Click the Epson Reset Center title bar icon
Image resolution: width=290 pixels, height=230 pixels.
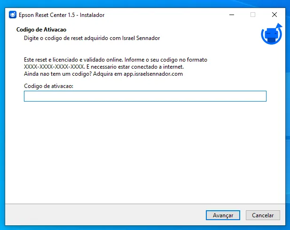[13, 15]
